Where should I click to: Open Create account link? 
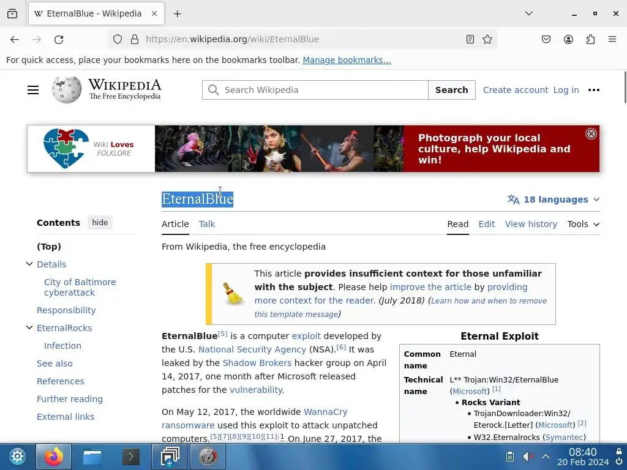click(516, 90)
